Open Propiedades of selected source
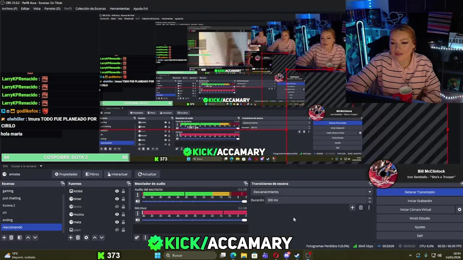The height and width of the screenshot is (260, 463). (x=66, y=174)
